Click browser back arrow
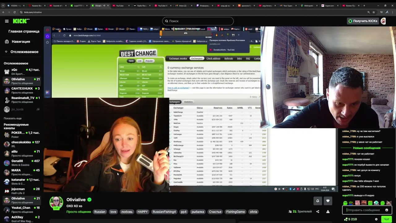This screenshot has height=223, width=396. pyautogui.click(x=3, y=12)
